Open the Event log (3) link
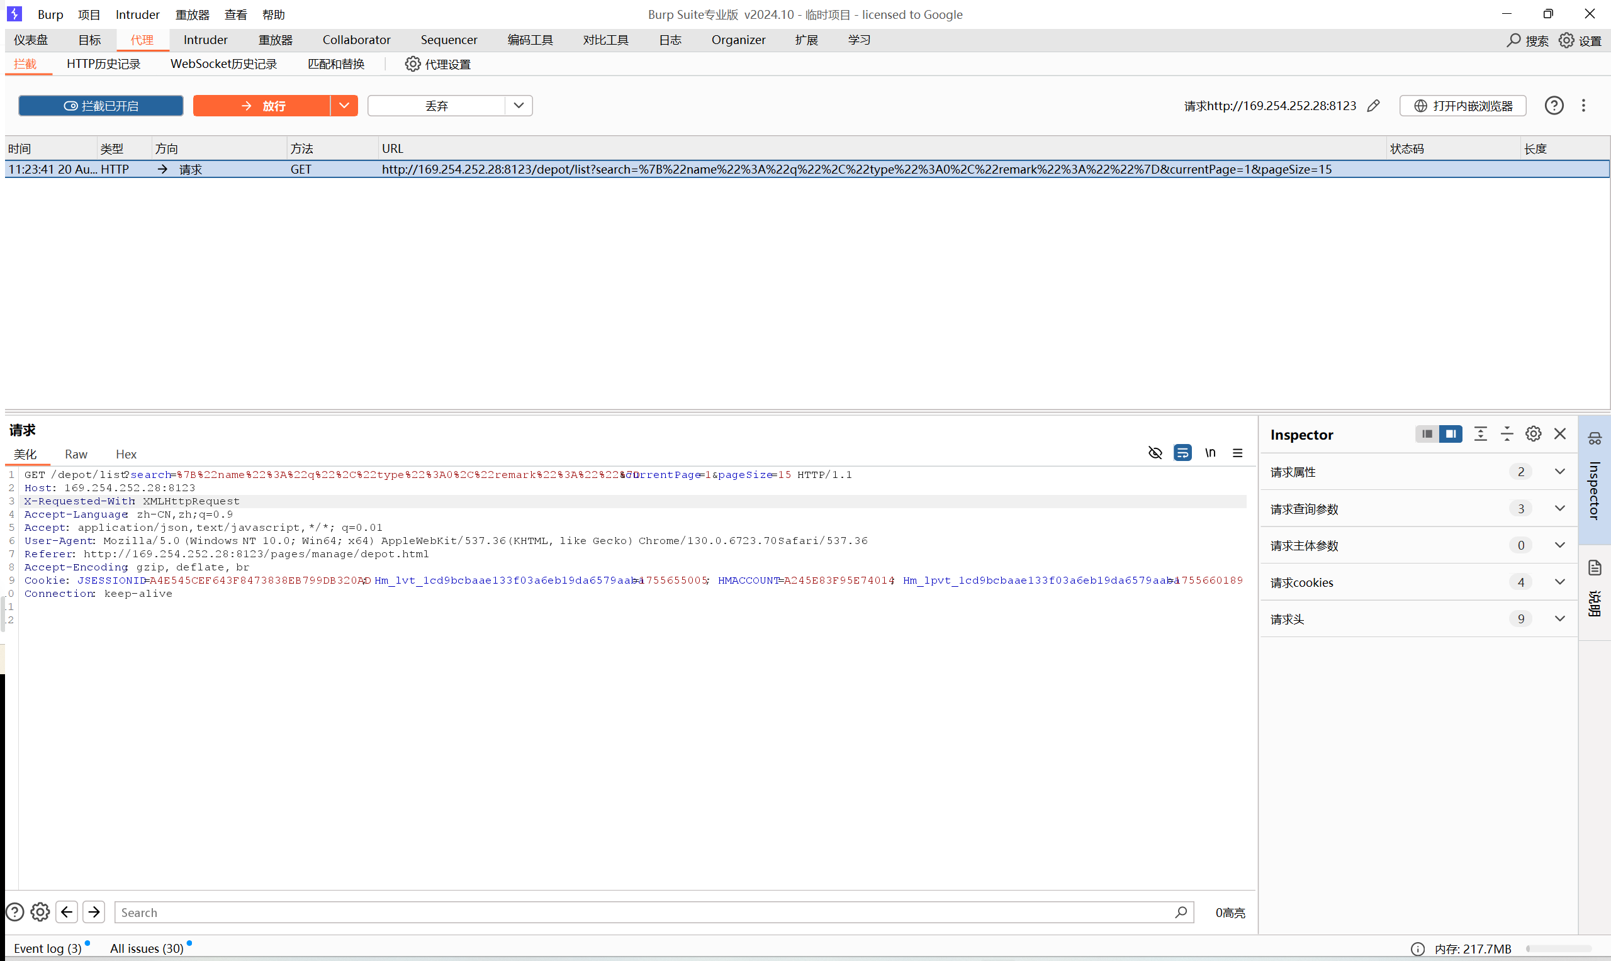Image resolution: width=1611 pixels, height=961 pixels. [47, 948]
